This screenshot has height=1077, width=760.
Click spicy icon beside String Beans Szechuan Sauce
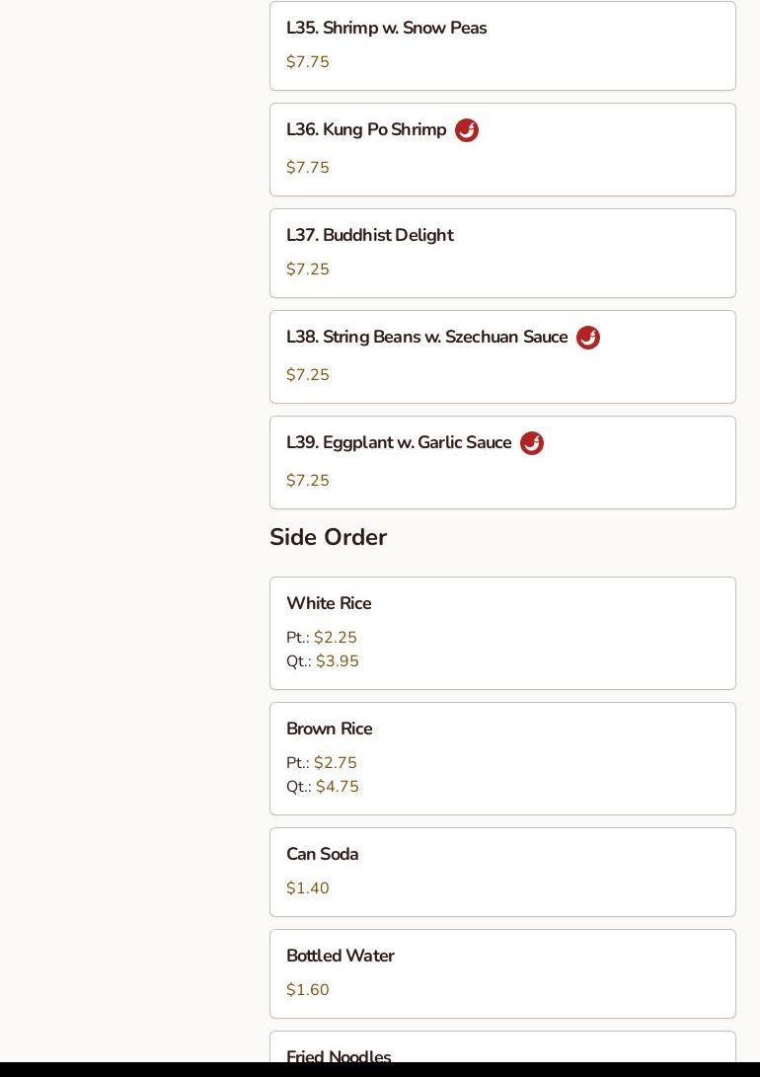pos(588,338)
